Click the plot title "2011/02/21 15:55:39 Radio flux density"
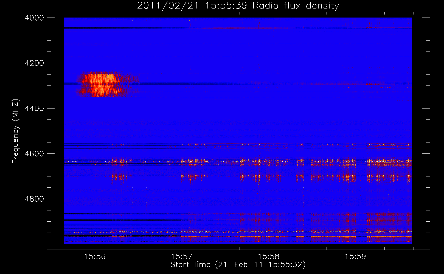This screenshot has height=274, width=444. coord(238,6)
